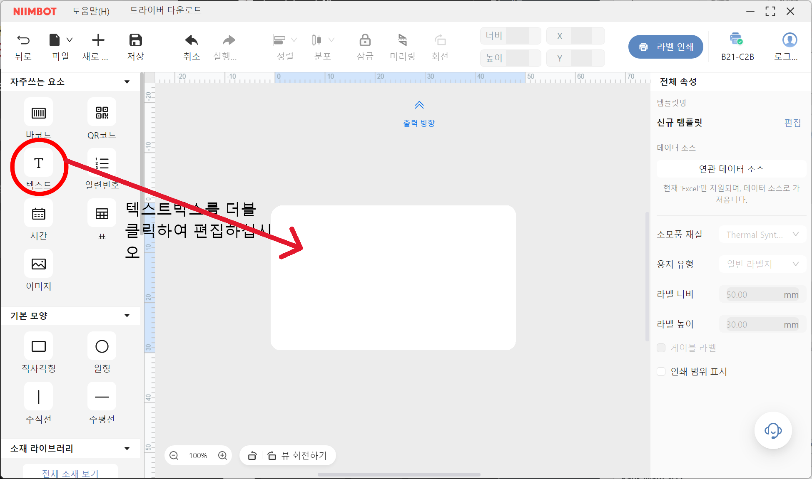
Task: Open the 용지 유형 dropdown
Action: pyautogui.click(x=762, y=264)
